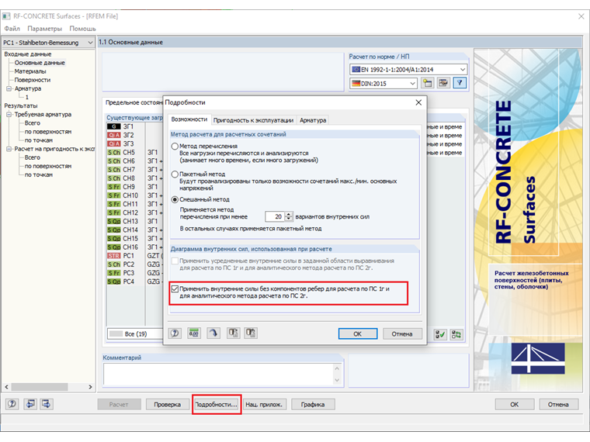Viewport: 590px width, 442px height.
Task: Click the RF-CONCRETE app icon in title bar
Action: tap(6, 16)
